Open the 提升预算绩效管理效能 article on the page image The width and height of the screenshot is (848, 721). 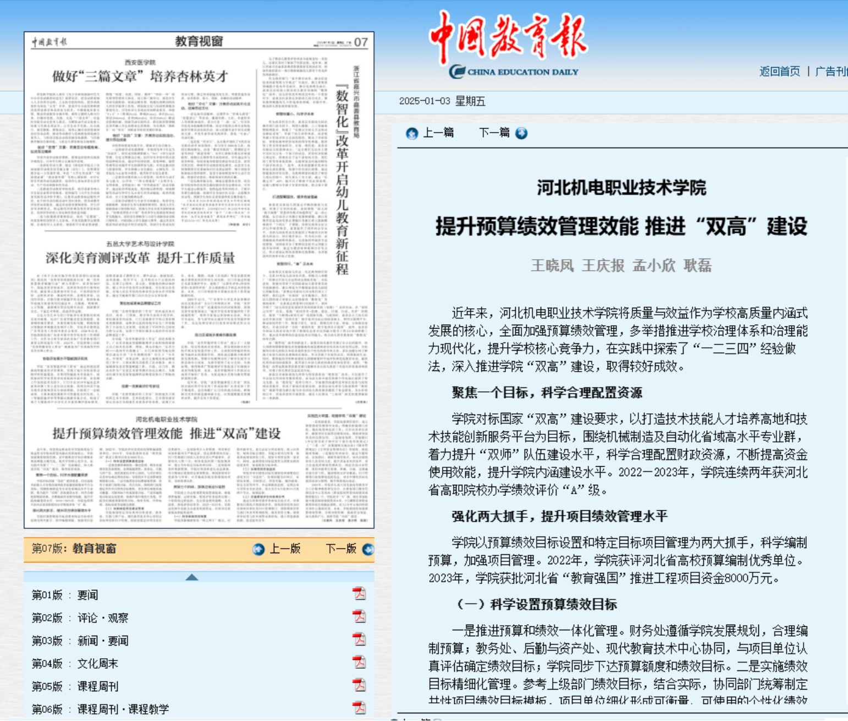(167, 434)
